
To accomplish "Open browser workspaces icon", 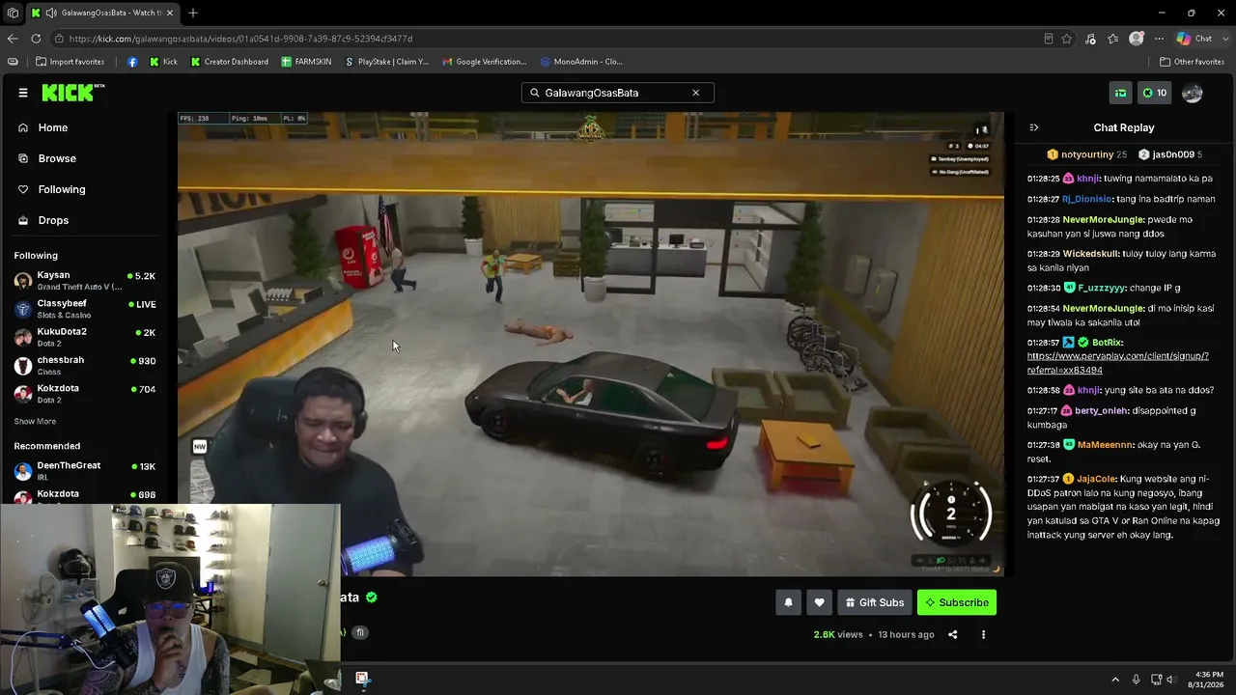I will pos(13,13).
